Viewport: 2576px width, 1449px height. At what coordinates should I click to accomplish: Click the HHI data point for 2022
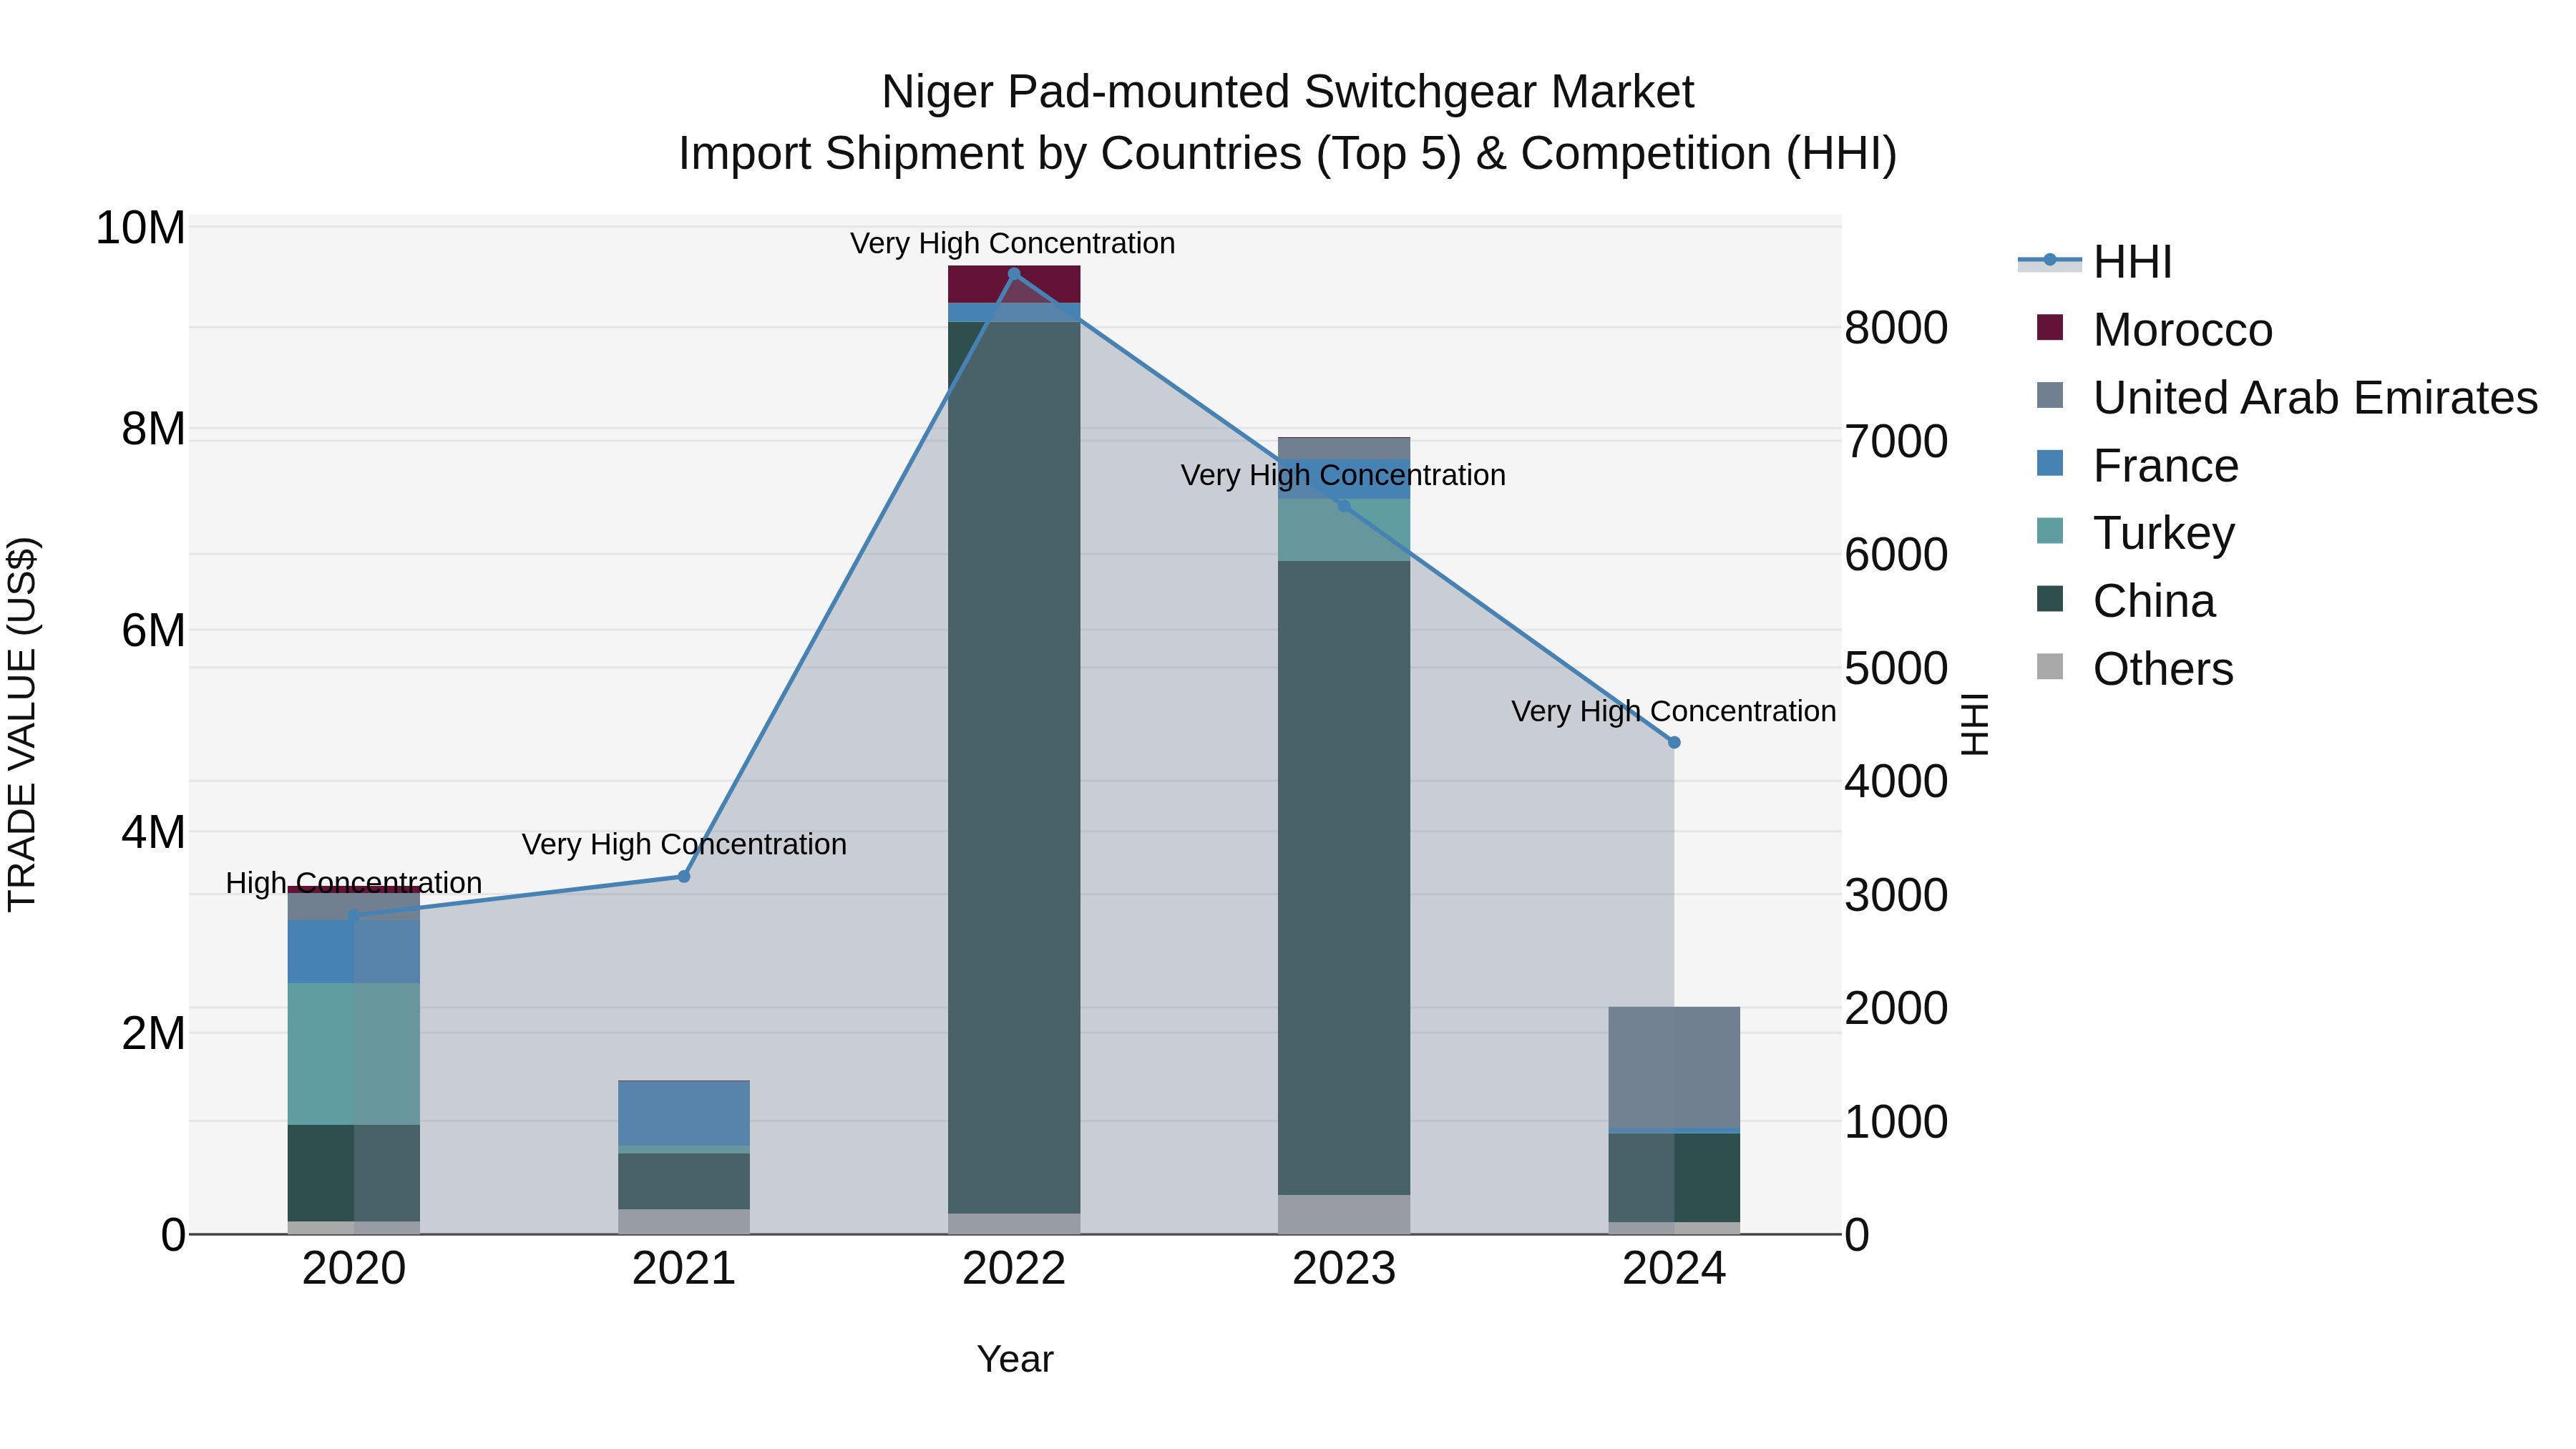tap(1014, 274)
